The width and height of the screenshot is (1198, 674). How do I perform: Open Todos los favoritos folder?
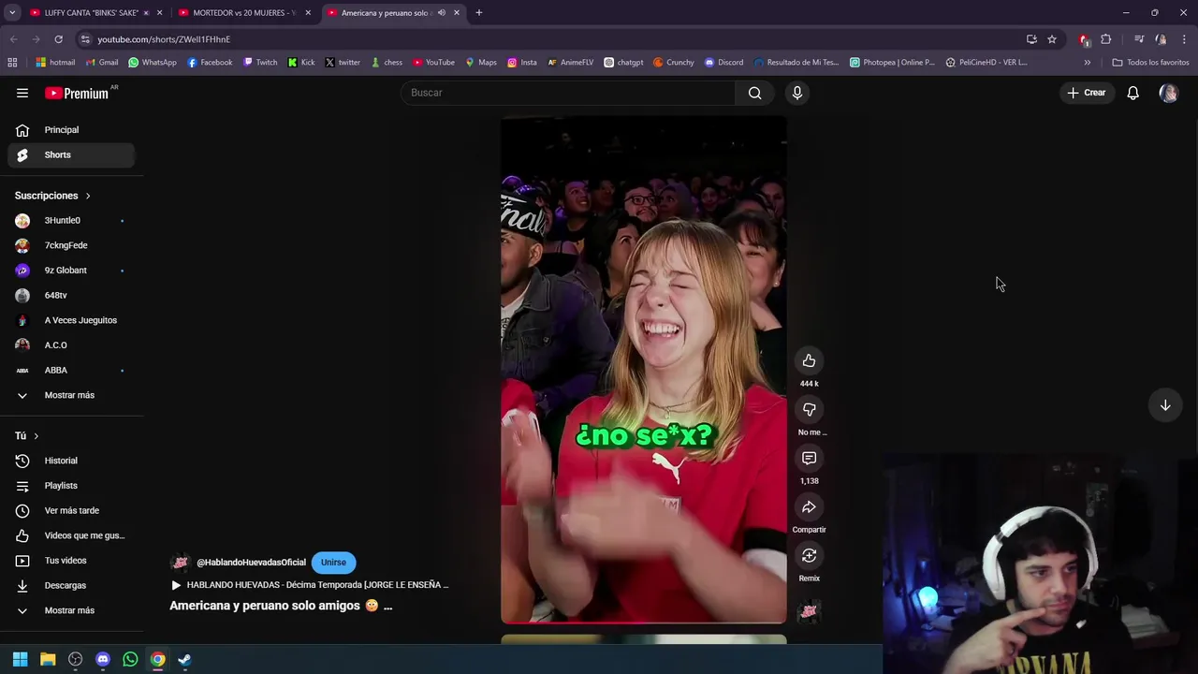(1150, 63)
